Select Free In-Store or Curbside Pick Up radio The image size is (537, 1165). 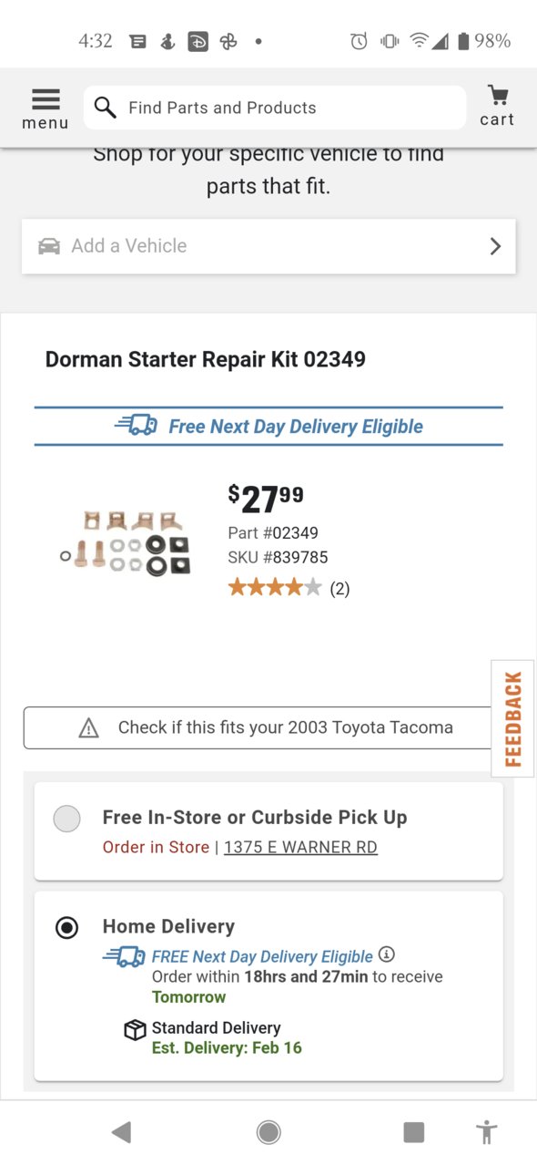(66, 819)
